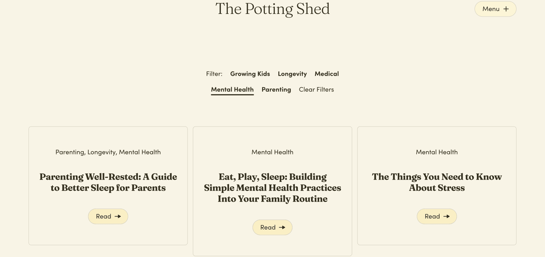The height and width of the screenshot is (257, 545).
Task: Click the Mental Health label on the stress card
Action: 437,152
